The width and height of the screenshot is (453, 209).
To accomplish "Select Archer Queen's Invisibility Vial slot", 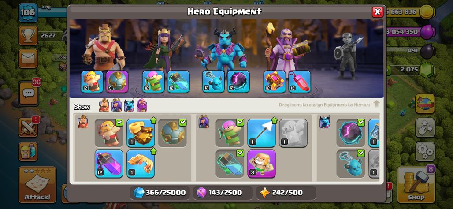I will pos(178,82).
